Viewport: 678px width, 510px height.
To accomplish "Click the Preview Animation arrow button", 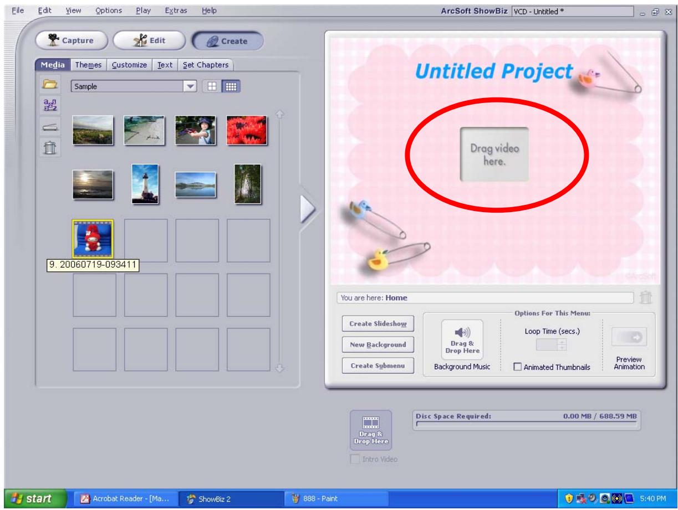I will pos(629,337).
